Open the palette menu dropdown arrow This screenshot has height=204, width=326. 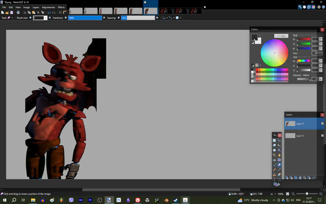260,65
